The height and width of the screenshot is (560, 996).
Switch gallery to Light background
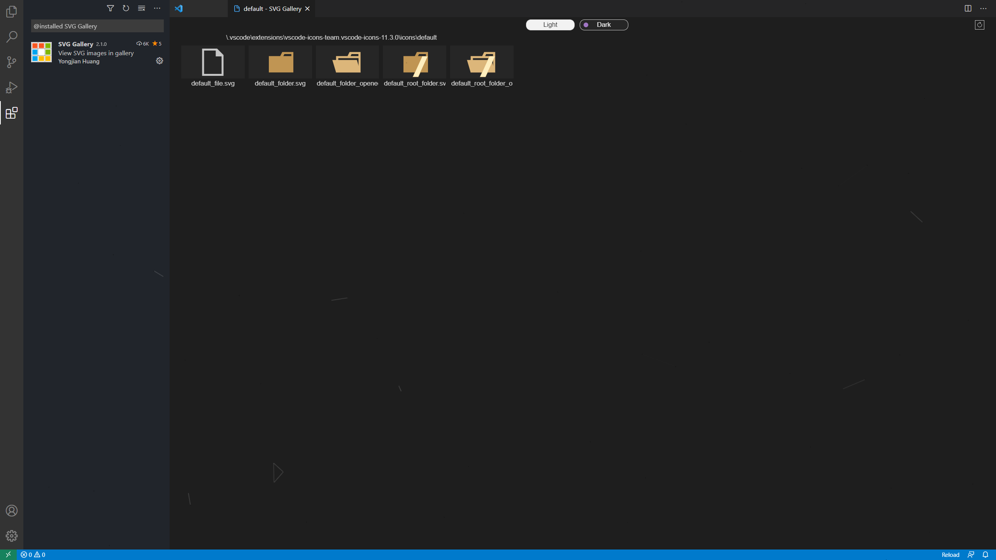550,25
